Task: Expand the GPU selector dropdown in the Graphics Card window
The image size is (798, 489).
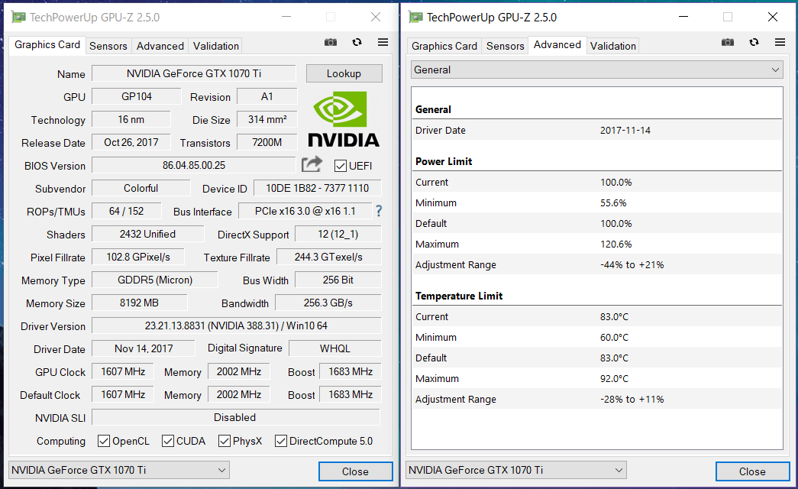Action: coord(119,470)
